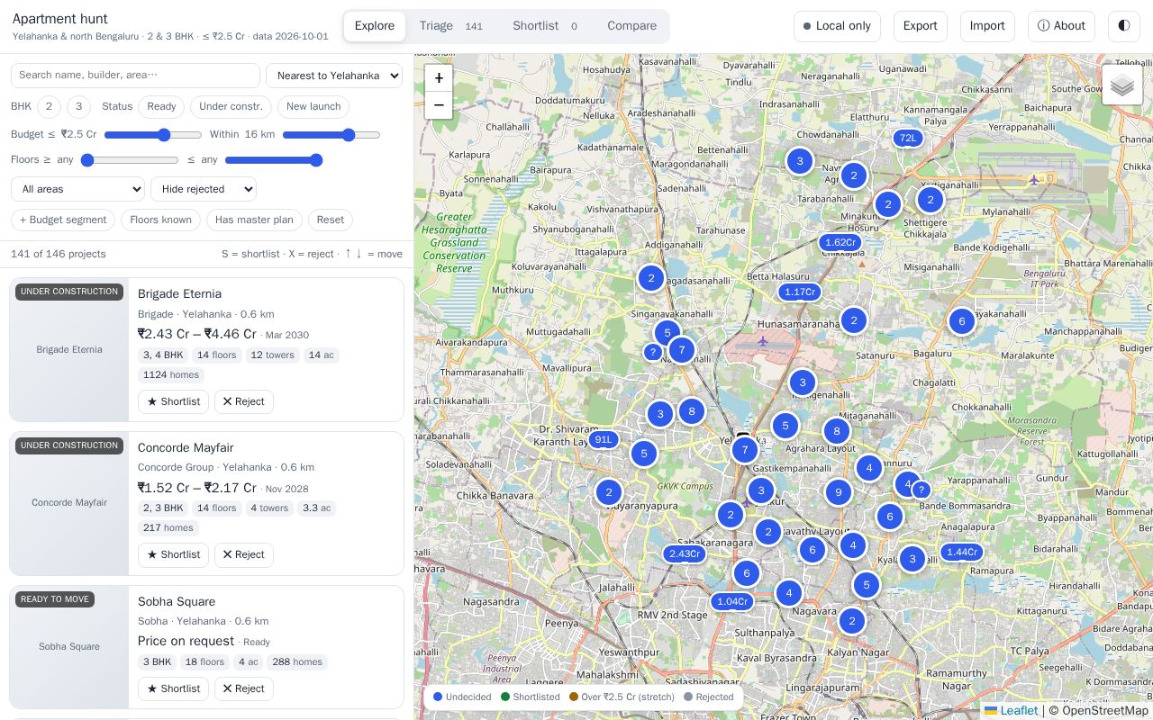Screen dimensions: 1153x720
Task: Enable the Floors known filter
Action: (x=160, y=220)
